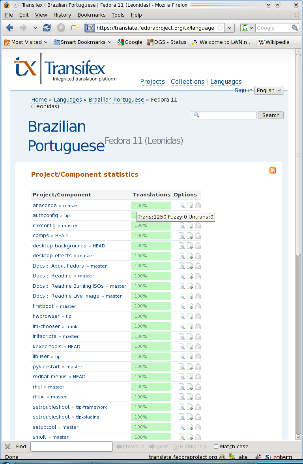Expand the Smart Bookmarks folder
303x464 pixels.
pos(82,42)
